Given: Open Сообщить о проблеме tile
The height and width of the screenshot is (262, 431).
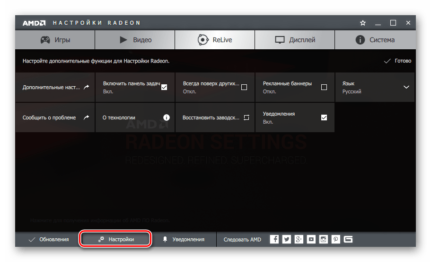Looking at the screenshot, I should pyautogui.click(x=55, y=117).
